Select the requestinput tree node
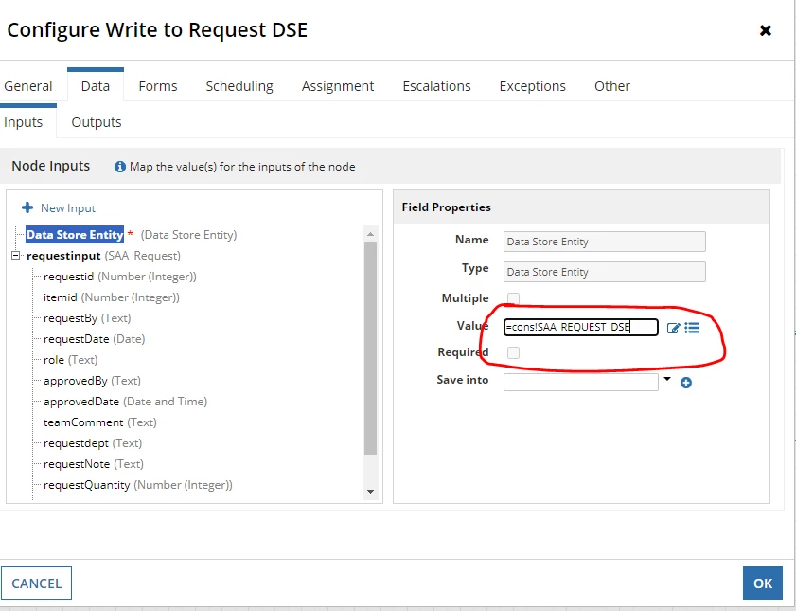Viewport: 796px width, 611px height. pos(63,256)
